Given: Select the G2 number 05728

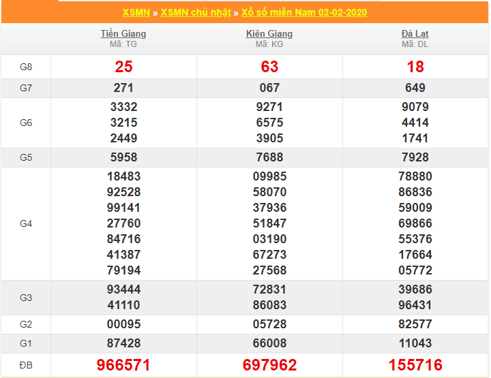Looking at the screenshot, I should click(x=269, y=324).
